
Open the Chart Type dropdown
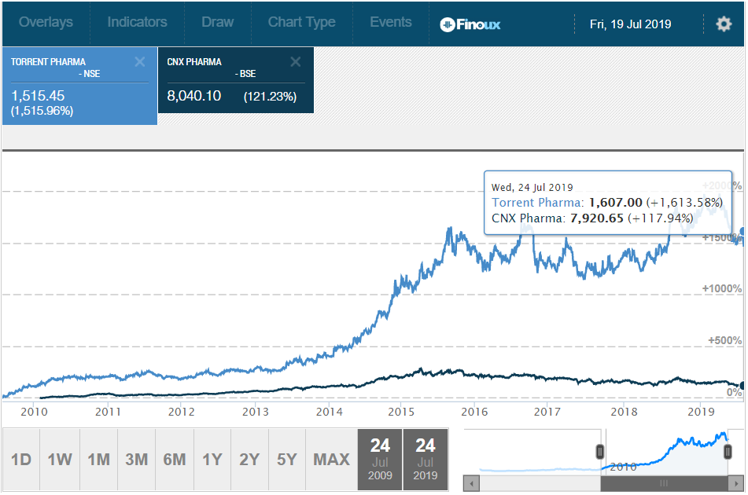tap(301, 22)
